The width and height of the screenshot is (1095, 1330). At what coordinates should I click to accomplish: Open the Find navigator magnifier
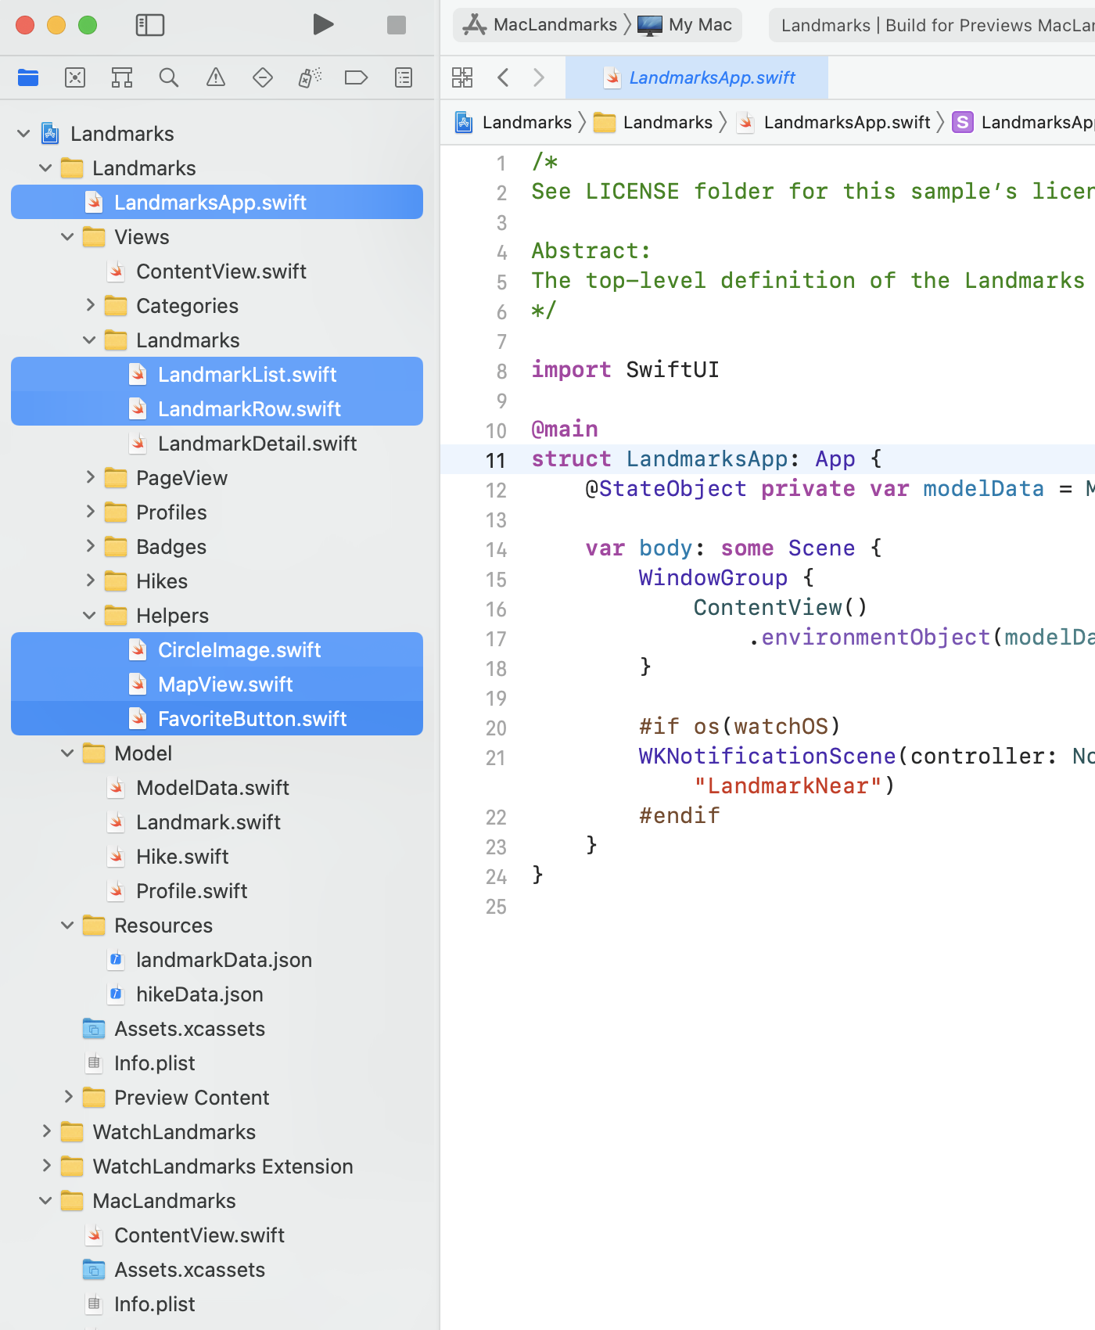tap(169, 77)
